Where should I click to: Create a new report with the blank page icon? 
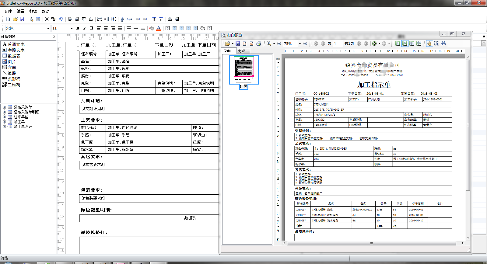pos(8,19)
